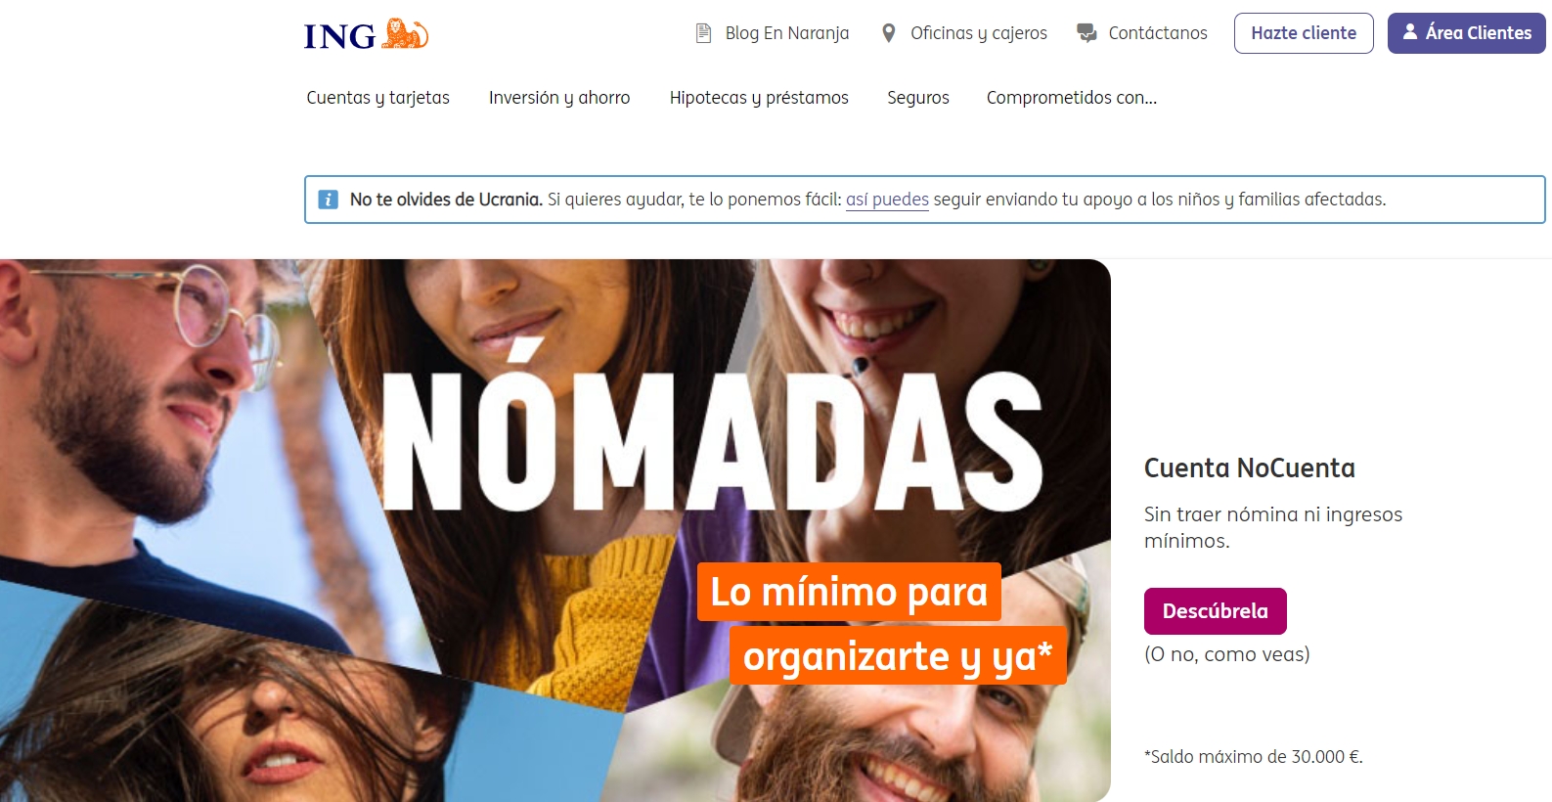
Task: Click the location pin icon for Oficinas
Action: coord(888,33)
